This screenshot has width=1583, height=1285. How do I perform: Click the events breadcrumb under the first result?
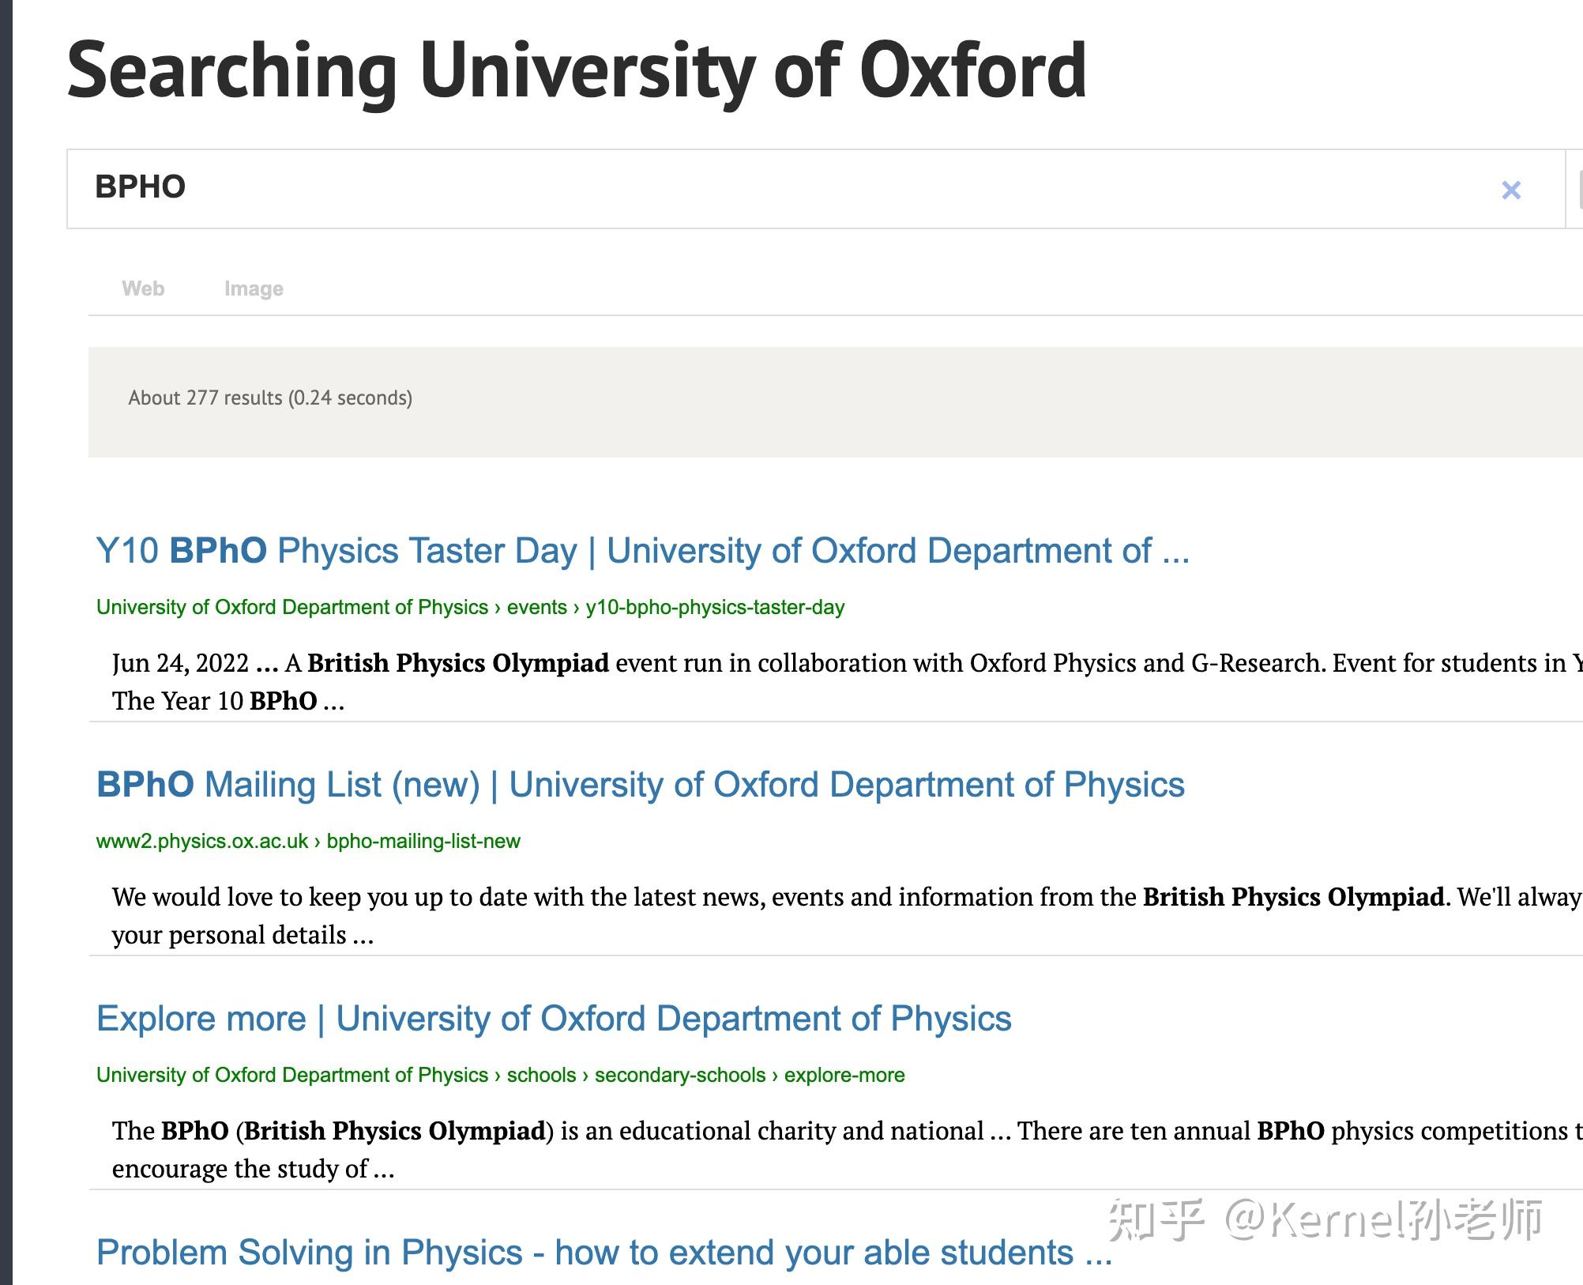click(537, 607)
